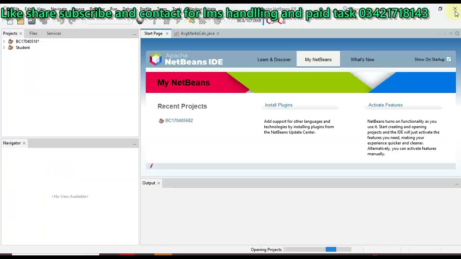Click the profiler record icon with red dot
The image size is (461, 259).
click(282, 22)
